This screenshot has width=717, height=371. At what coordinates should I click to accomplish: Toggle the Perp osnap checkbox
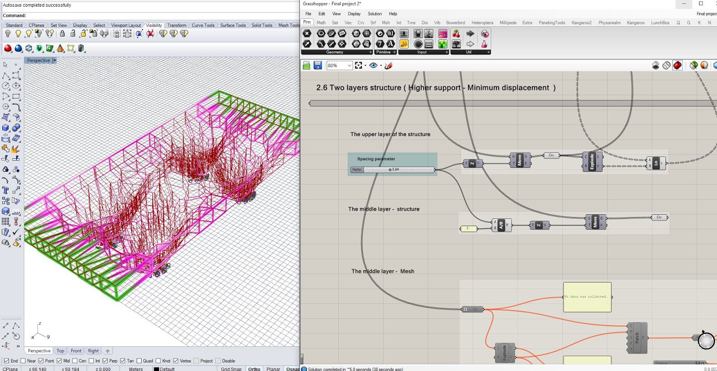point(105,361)
